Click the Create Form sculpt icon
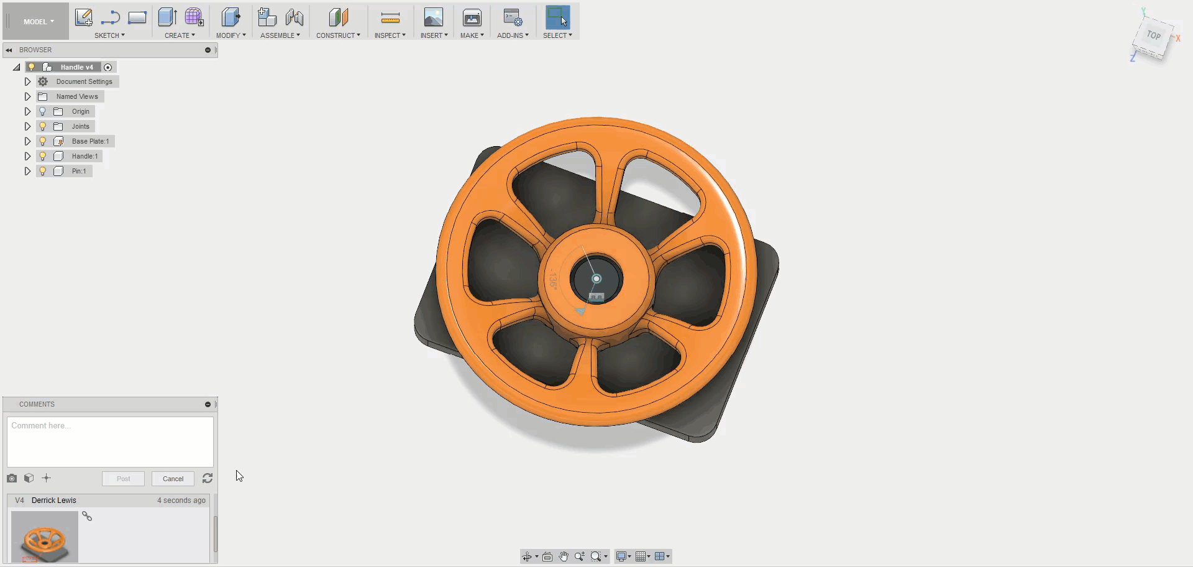 (x=194, y=17)
